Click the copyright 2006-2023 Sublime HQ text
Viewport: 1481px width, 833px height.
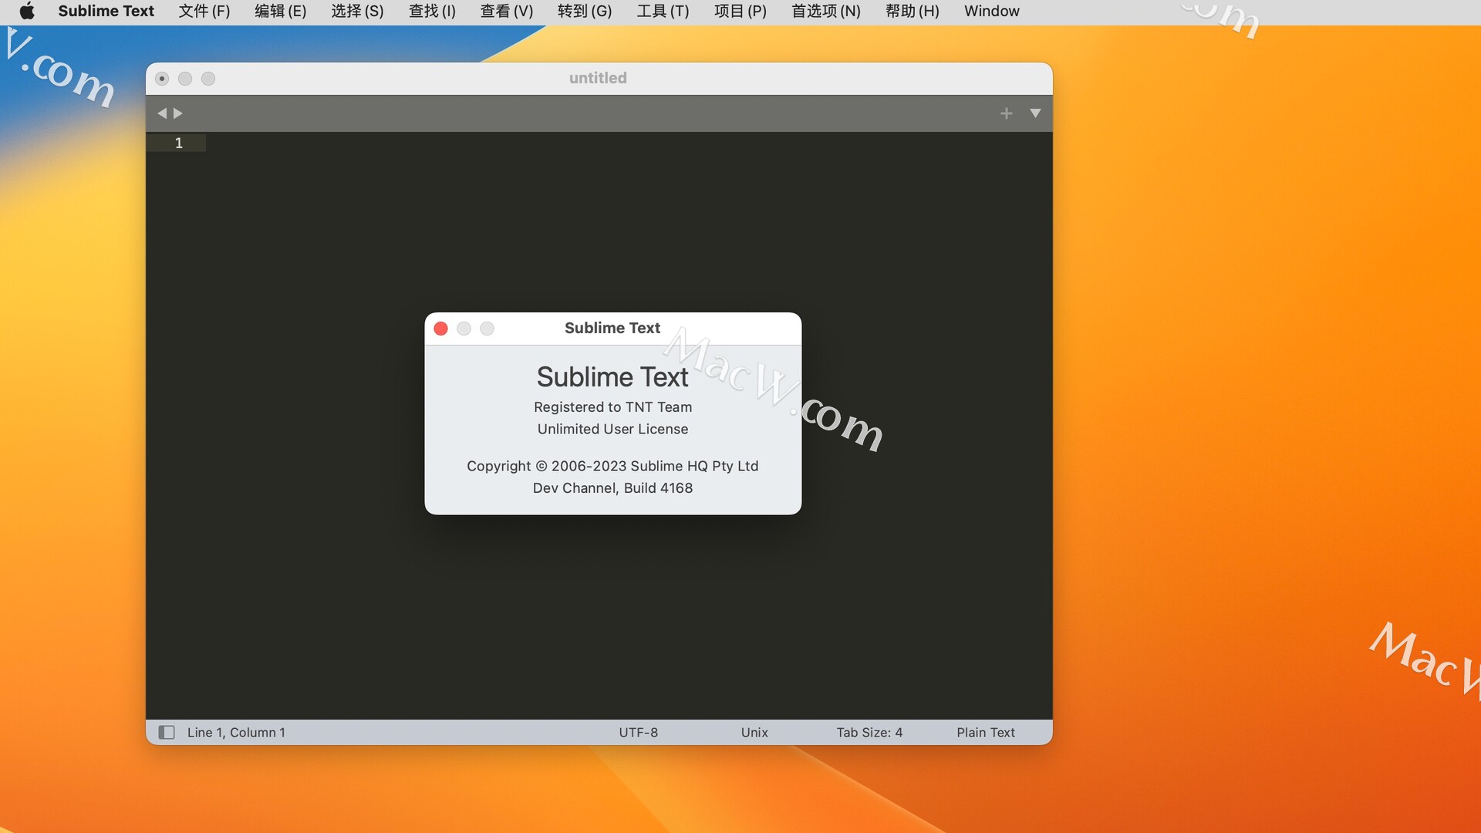(x=612, y=466)
